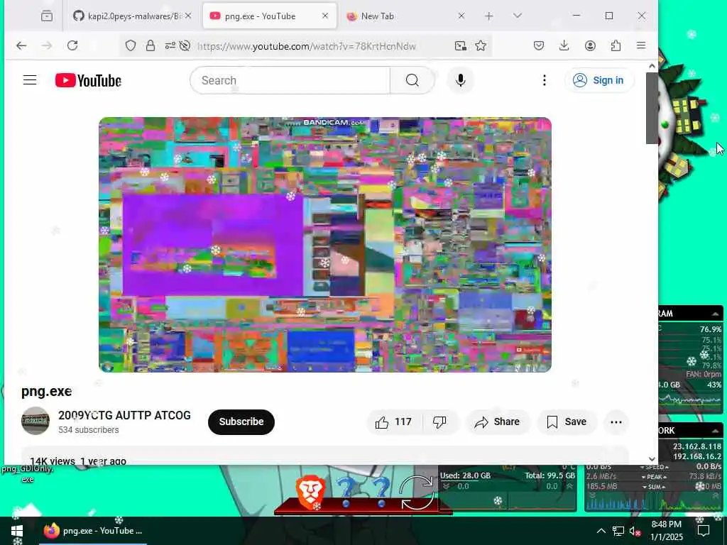Open the Firefox account icon

(x=590, y=45)
